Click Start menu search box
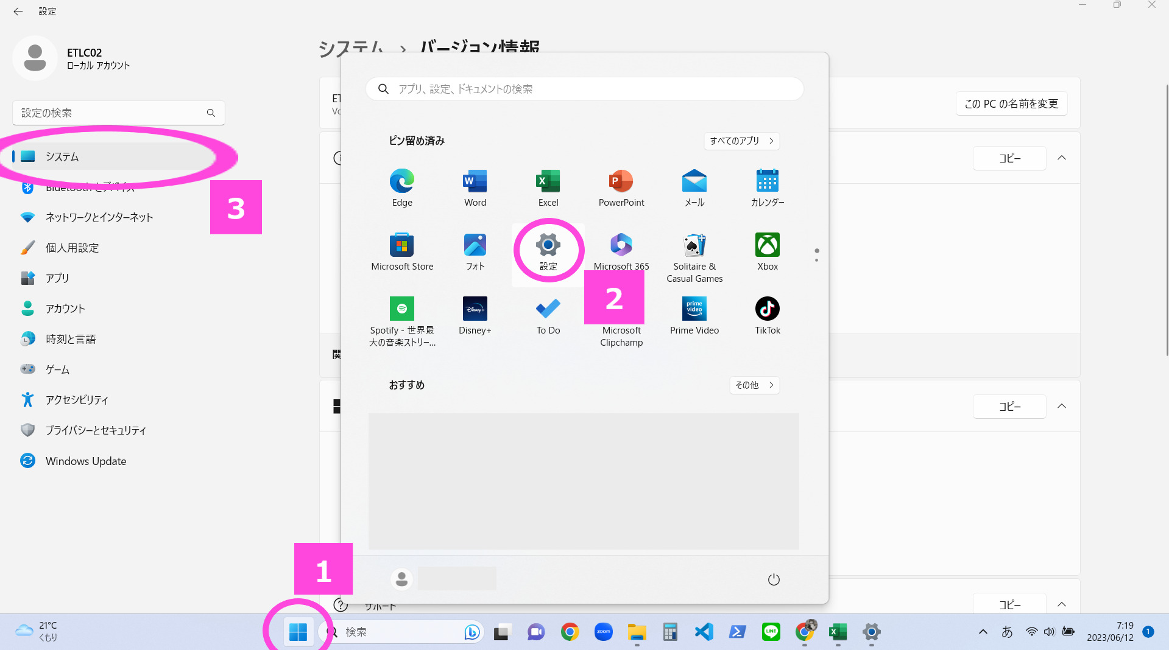 584,89
